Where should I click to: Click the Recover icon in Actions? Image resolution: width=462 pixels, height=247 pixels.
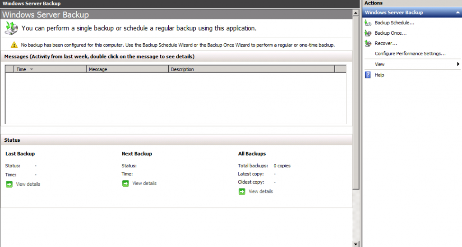[368, 44]
